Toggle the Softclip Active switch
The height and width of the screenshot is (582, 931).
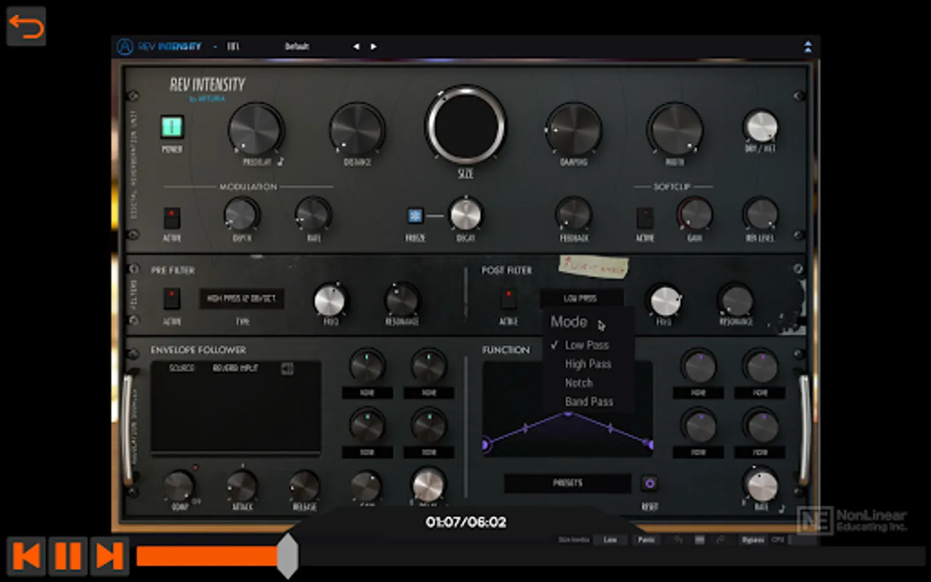click(x=645, y=218)
